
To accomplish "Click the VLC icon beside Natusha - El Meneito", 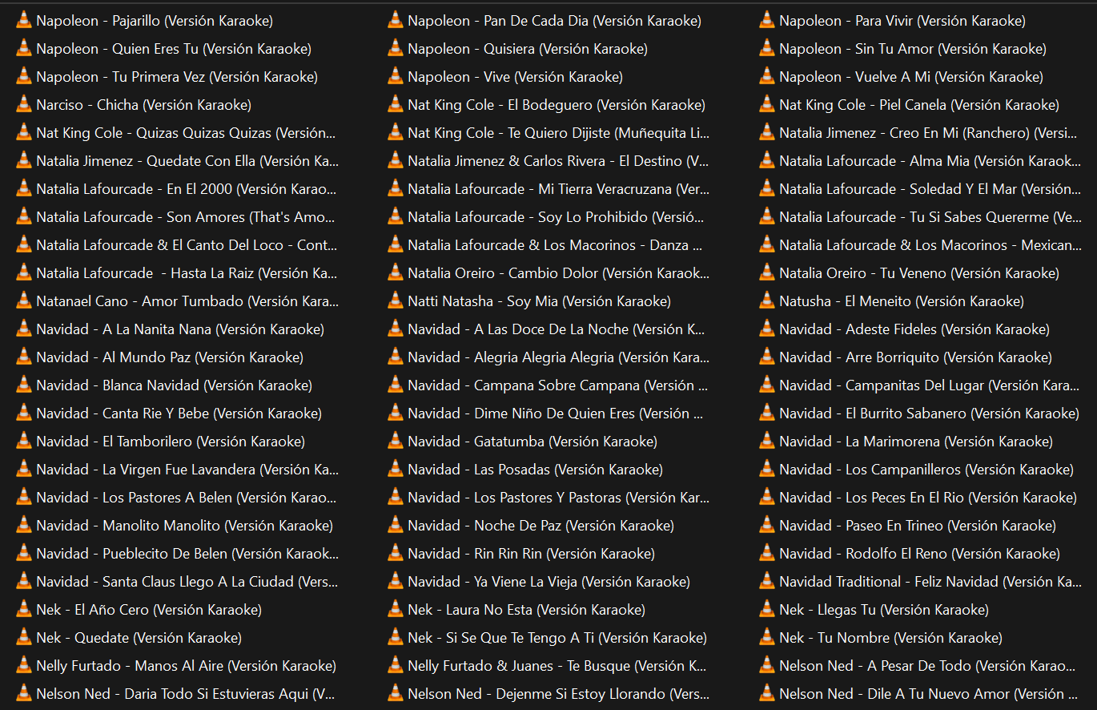I will click(x=767, y=301).
